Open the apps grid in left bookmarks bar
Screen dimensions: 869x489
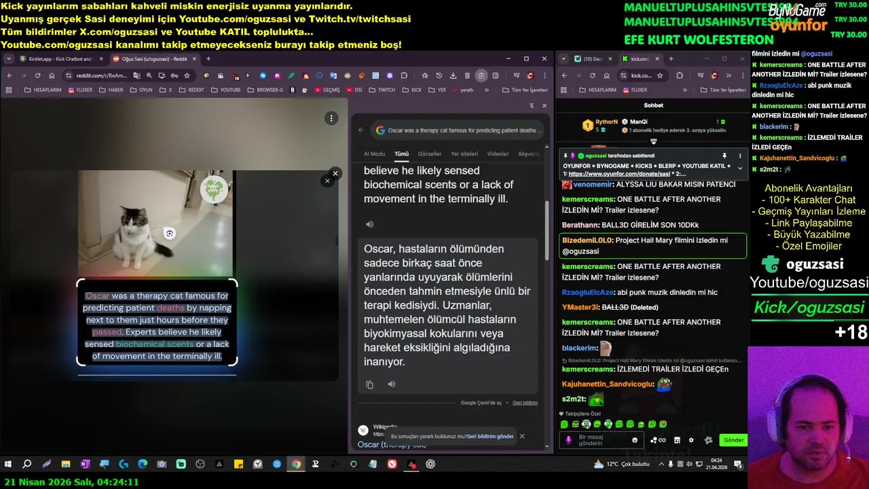pos(10,90)
